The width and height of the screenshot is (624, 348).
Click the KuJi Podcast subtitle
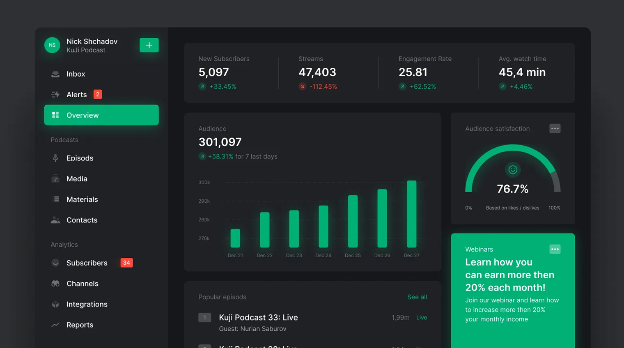(x=86, y=50)
